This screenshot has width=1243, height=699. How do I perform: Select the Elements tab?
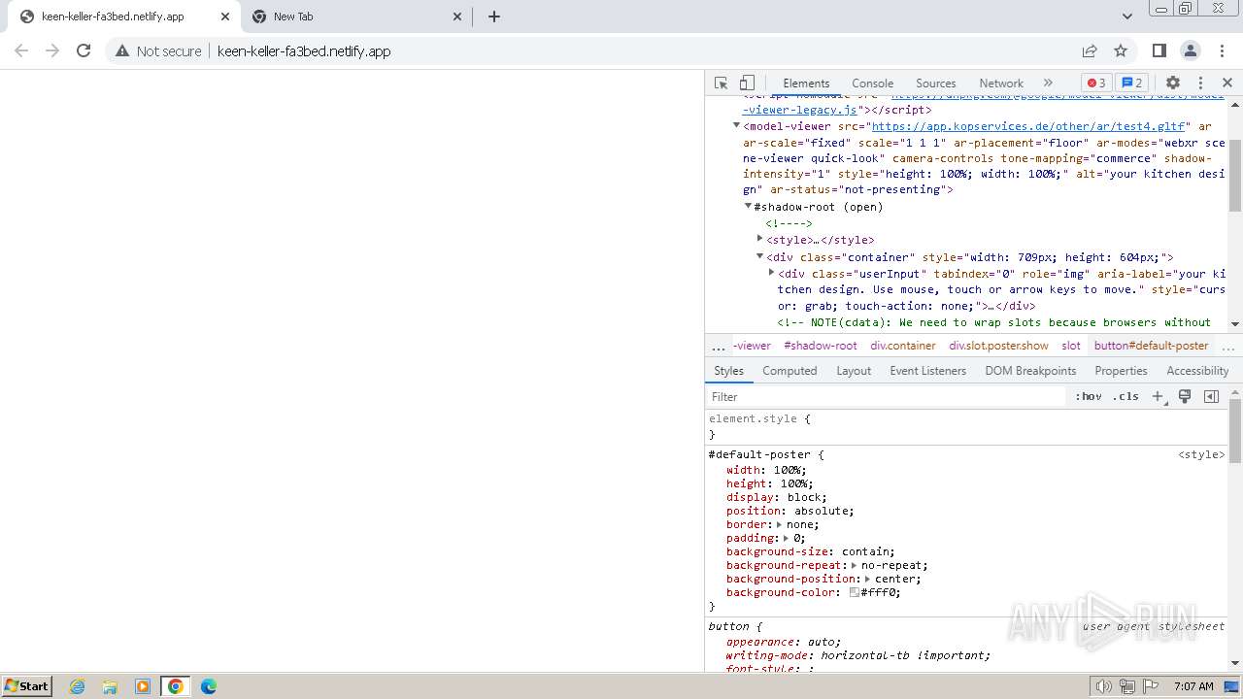pyautogui.click(x=806, y=83)
